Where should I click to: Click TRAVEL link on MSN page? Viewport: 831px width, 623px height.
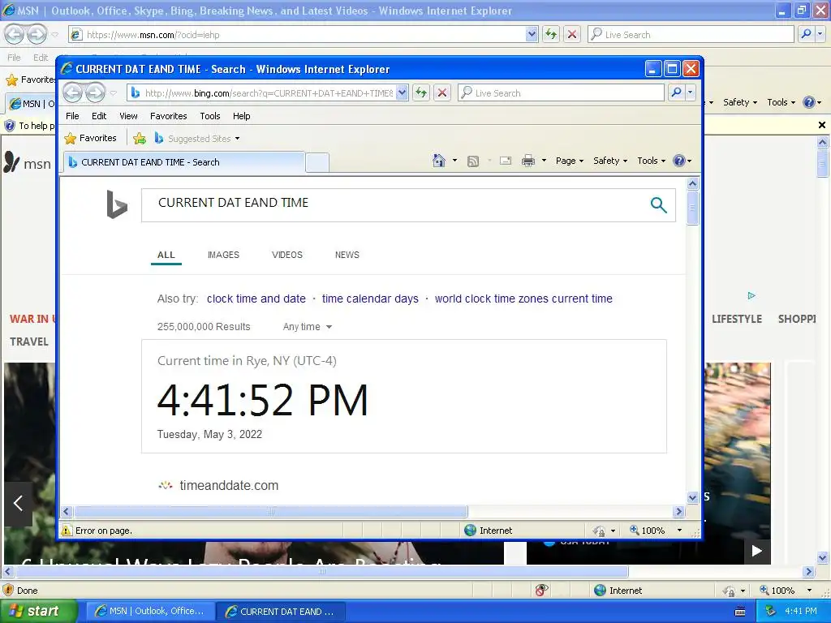[29, 342]
